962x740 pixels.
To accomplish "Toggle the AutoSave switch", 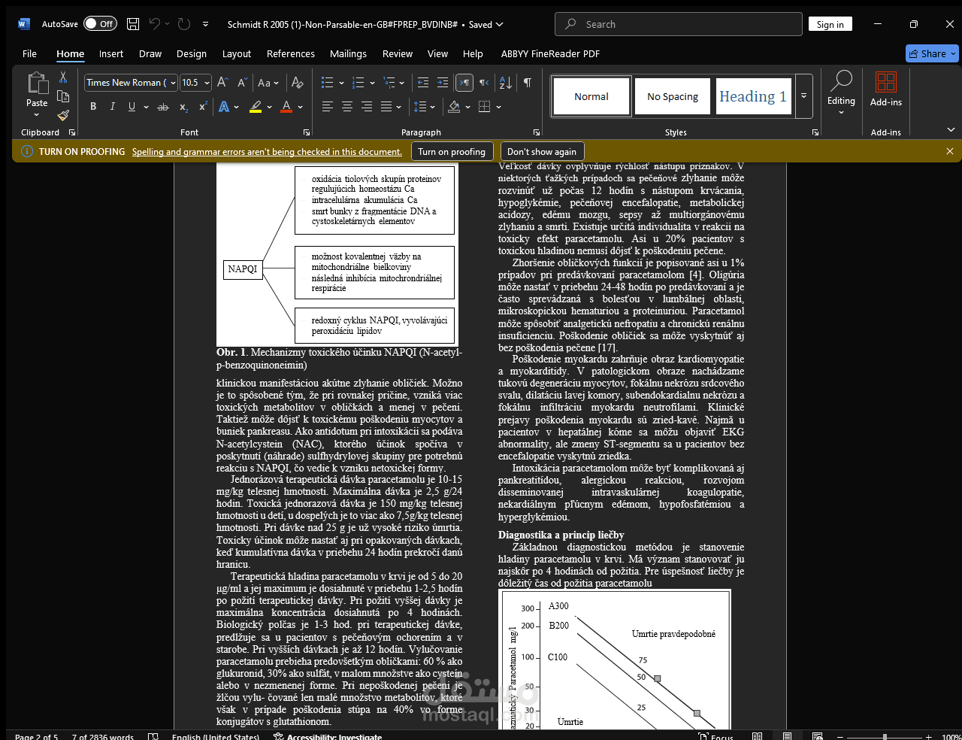I will (100, 24).
